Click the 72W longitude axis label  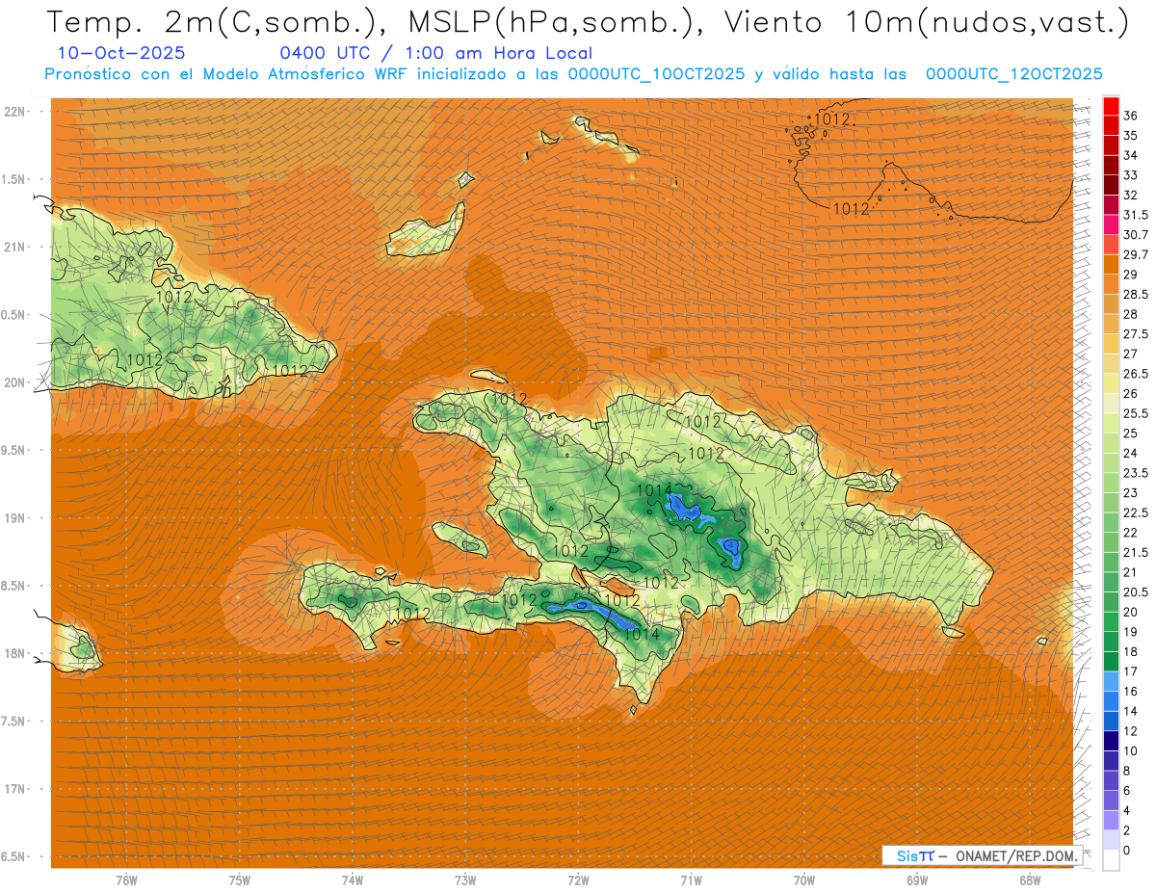[578, 880]
